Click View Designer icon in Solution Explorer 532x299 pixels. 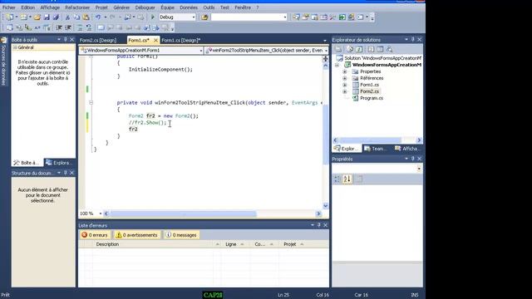click(380, 50)
